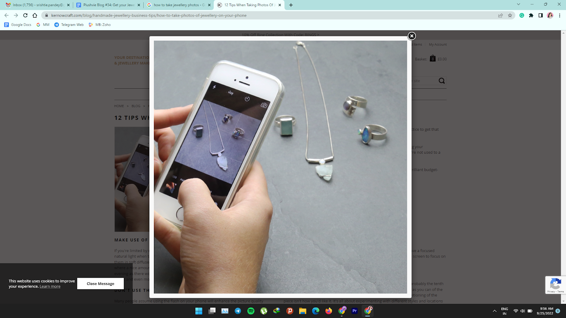Screen dimensions: 566x318
Task: Open the Wi-Fi network settings
Action: coord(516,311)
